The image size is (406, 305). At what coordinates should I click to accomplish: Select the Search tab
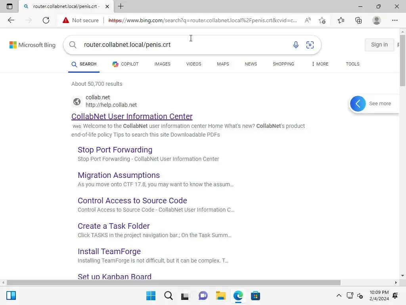[84, 64]
